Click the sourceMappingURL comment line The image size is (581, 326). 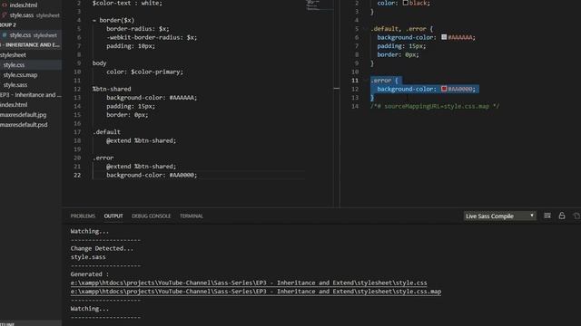(x=435, y=106)
